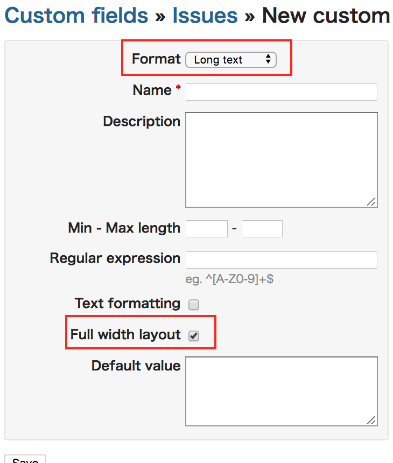Open the Custom fields breadcrumb link
This screenshot has height=463, width=393.
76,16
